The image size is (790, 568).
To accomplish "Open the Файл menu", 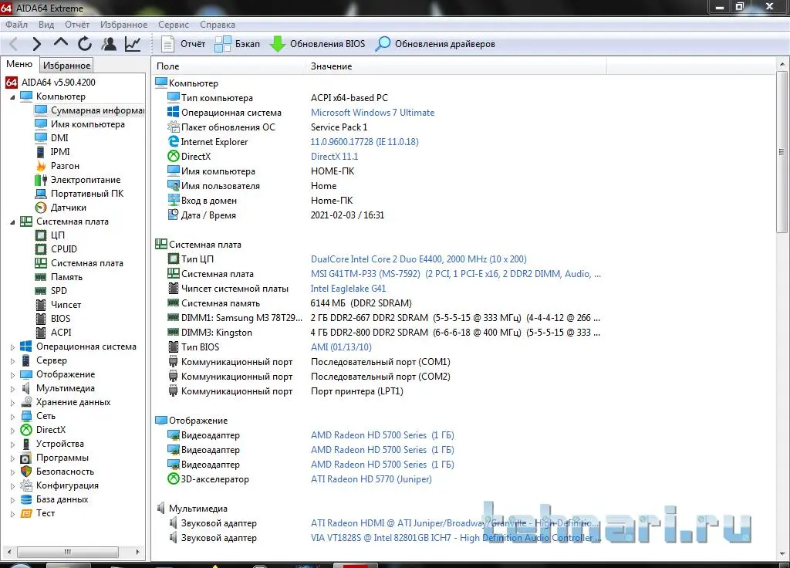I will [x=17, y=25].
